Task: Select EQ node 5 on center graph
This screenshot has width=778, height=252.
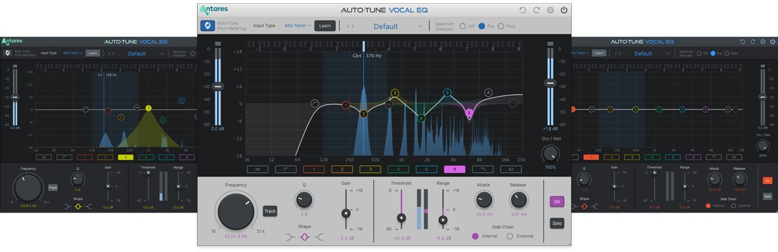Action: (447, 93)
